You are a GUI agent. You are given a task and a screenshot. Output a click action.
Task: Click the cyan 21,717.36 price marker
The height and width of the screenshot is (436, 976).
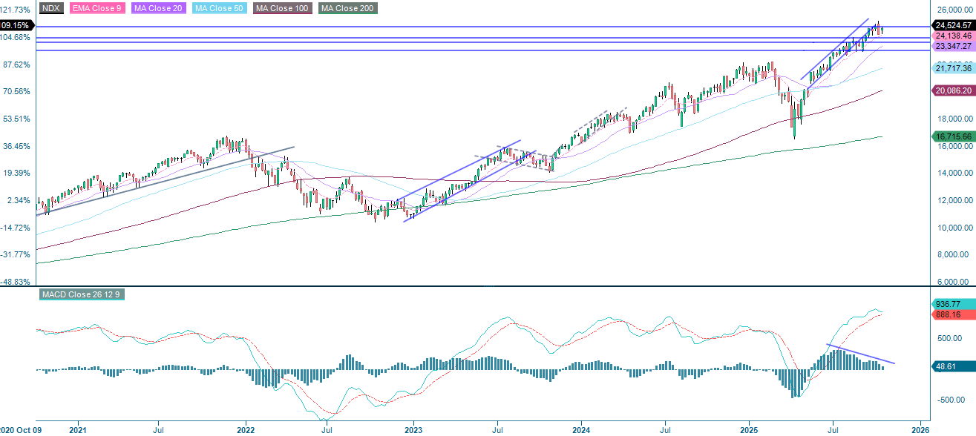954,69
